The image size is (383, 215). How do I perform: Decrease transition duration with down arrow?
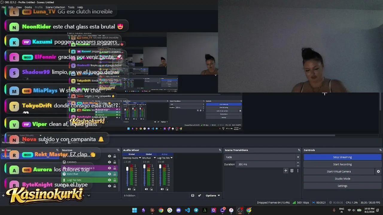point(298,166)
